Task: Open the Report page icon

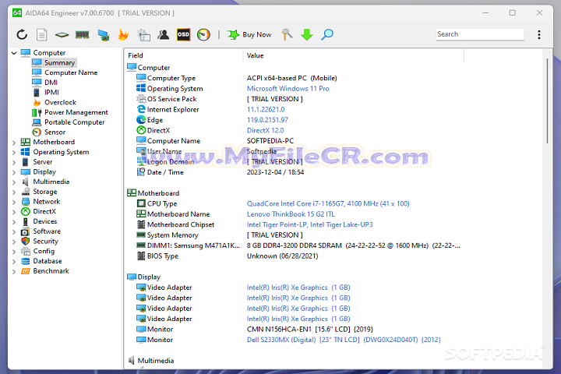Action: (42, 35)
